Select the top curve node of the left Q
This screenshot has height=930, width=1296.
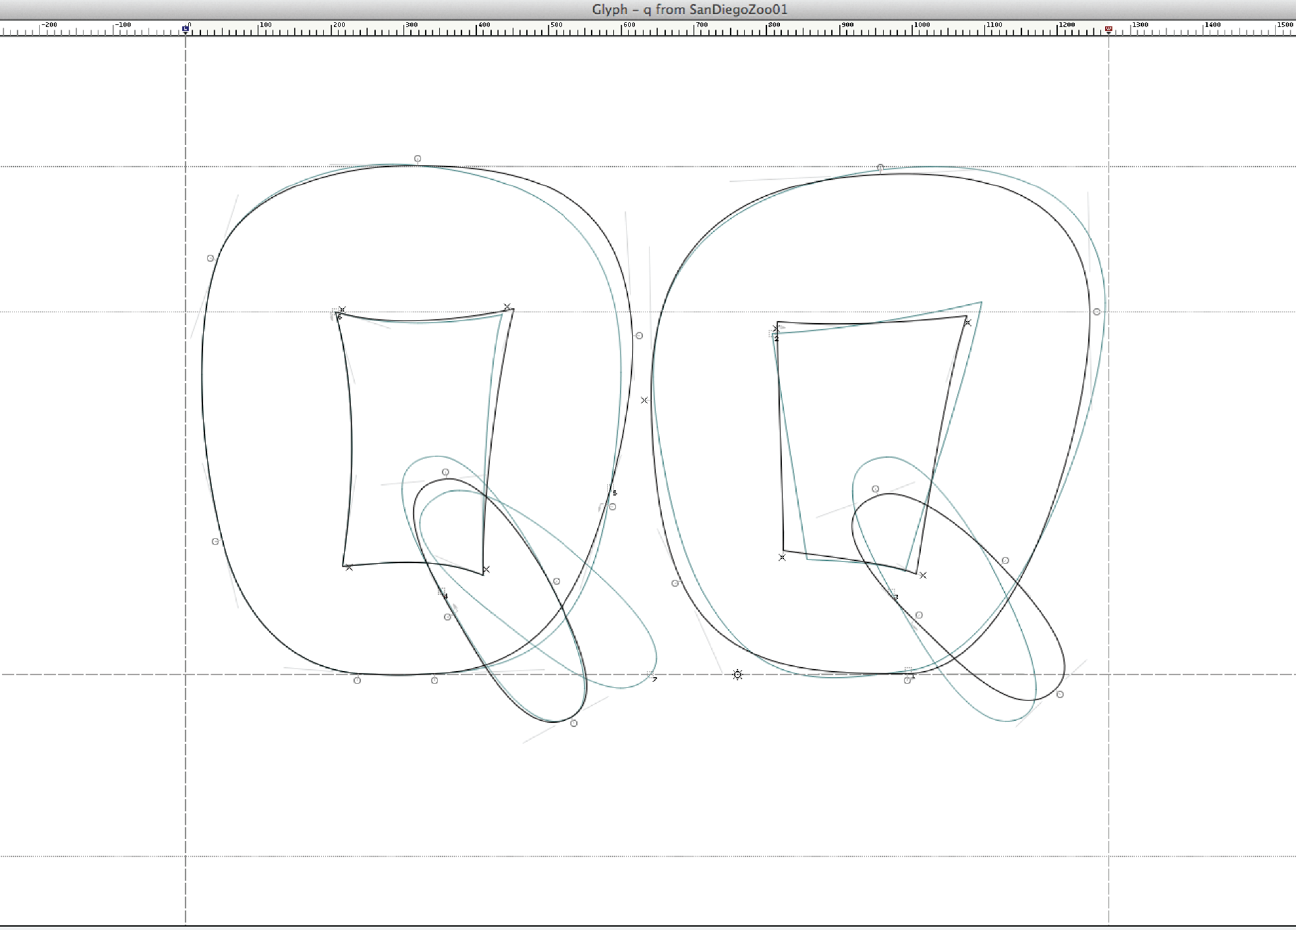point(418,159)
